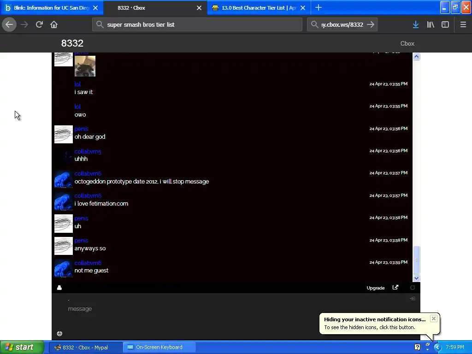The height and width of the screenshot is (354, 472).
Task: Click the chat scrollbar up arrow
Action: coord(416,57)
